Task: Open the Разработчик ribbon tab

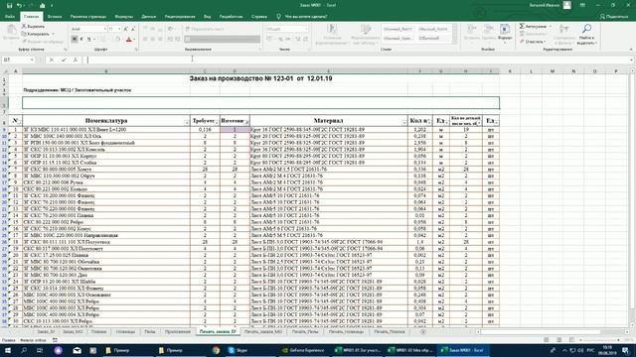Action: (231, 17)
